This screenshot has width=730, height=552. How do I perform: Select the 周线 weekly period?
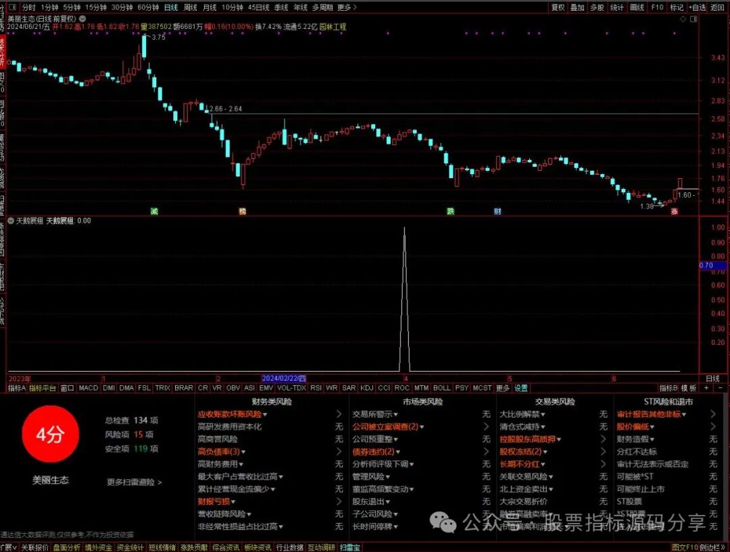tap(191, 7)
